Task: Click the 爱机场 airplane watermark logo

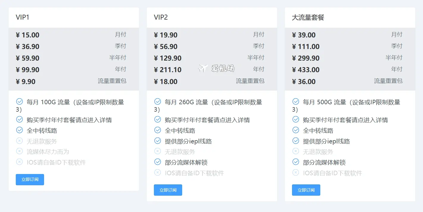Action: click(x=216, y=68)
